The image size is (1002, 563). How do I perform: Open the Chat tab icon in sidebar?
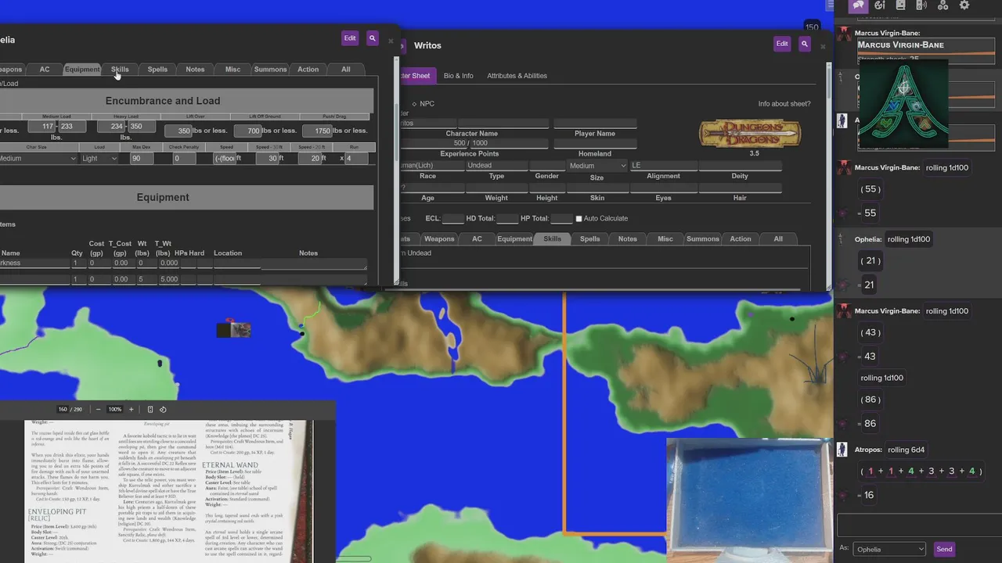point(859,5)
